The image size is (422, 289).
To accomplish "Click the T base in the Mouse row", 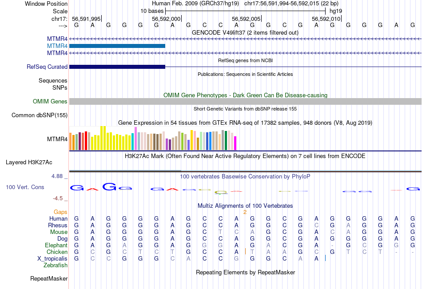I will pos(220,232).
